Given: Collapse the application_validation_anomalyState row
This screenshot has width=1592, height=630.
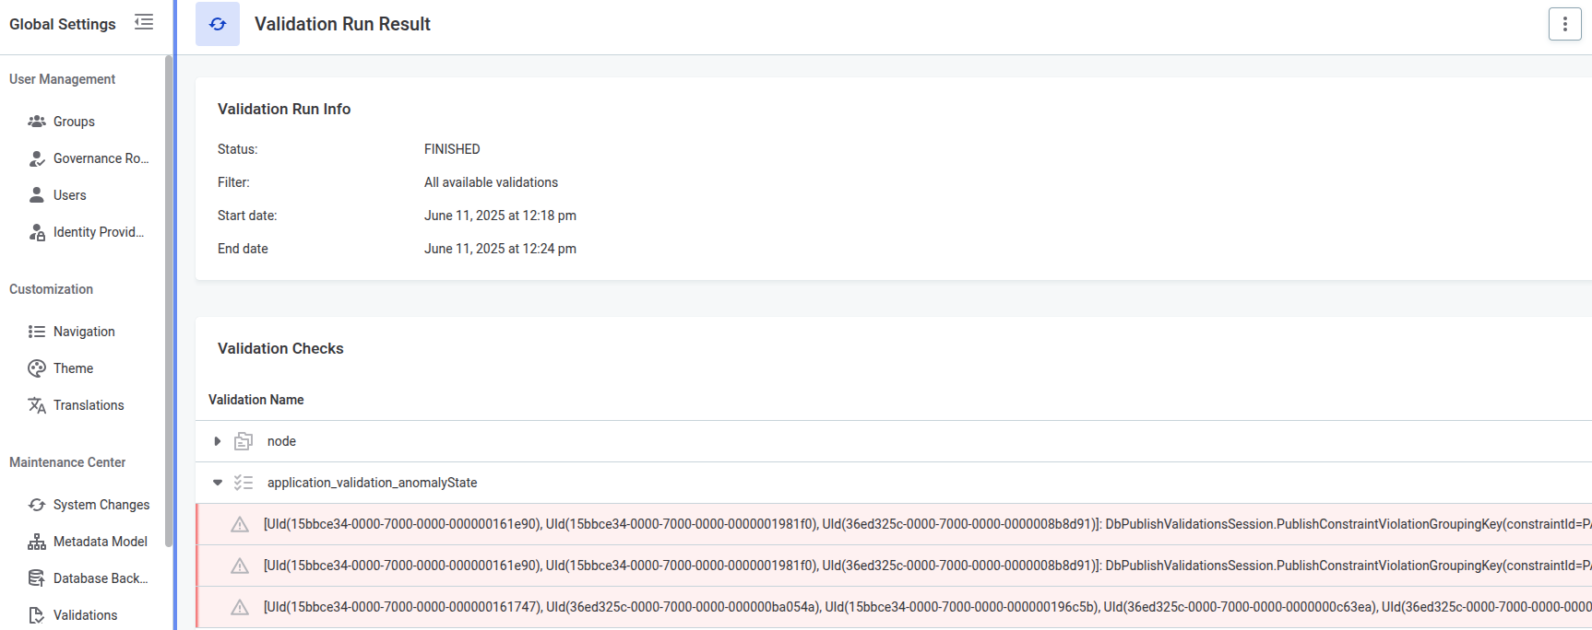Looking at the screenshot, I should (x=218, y=483).
